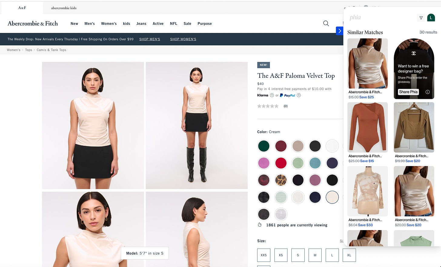Follow the SHOP MEN'S banner link
This screenshot has height=267, width=441.
150,39
